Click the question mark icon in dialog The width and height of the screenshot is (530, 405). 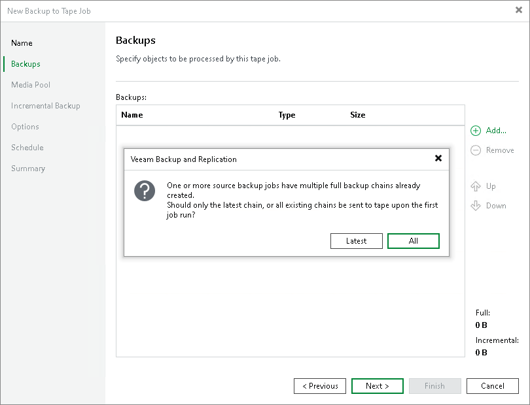click(145, 191)
